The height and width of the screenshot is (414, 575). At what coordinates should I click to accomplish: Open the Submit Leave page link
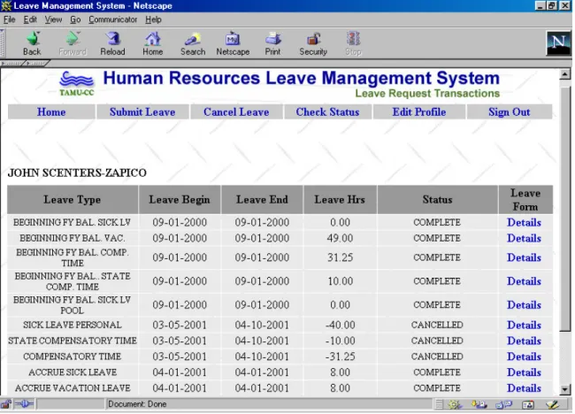coord(142,112)
